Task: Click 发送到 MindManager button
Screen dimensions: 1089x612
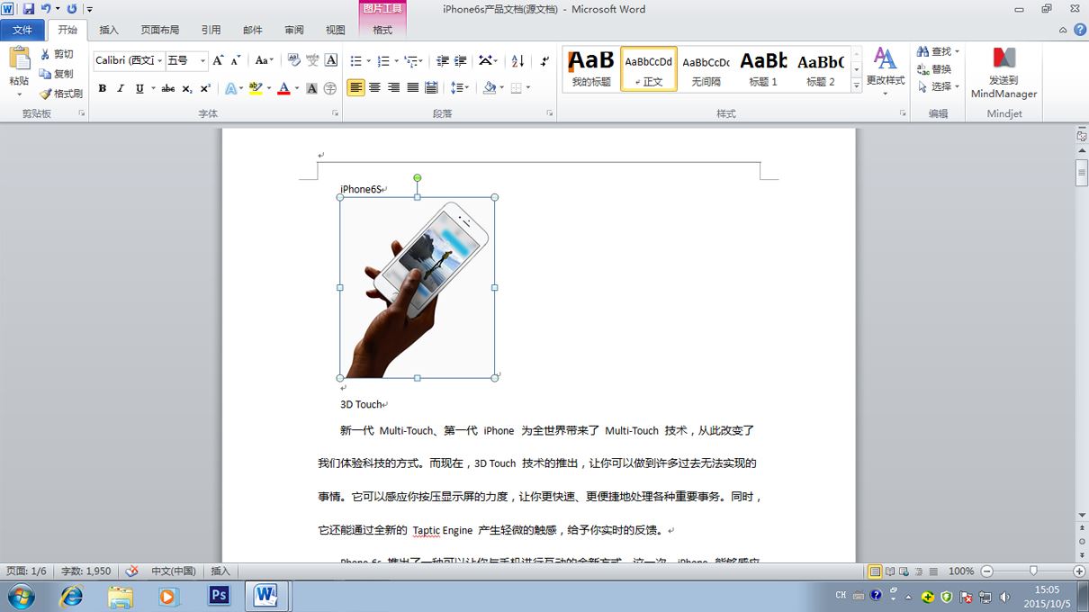Action: 1003,72
